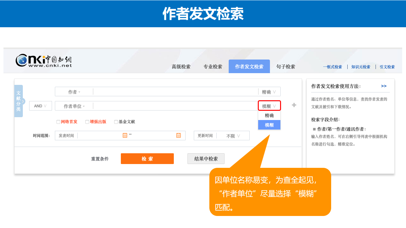Click the >> arrow for usage instructions
The height and width of the screenshot is (228, 406).
pyautogui.click(x=384, y=86)
